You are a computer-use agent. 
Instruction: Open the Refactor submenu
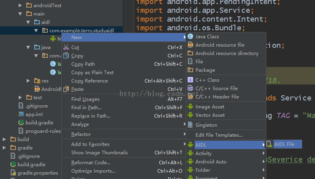click(124, 134)
